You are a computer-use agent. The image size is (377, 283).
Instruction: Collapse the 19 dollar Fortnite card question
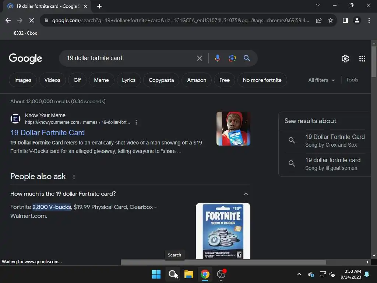(246, 194)
